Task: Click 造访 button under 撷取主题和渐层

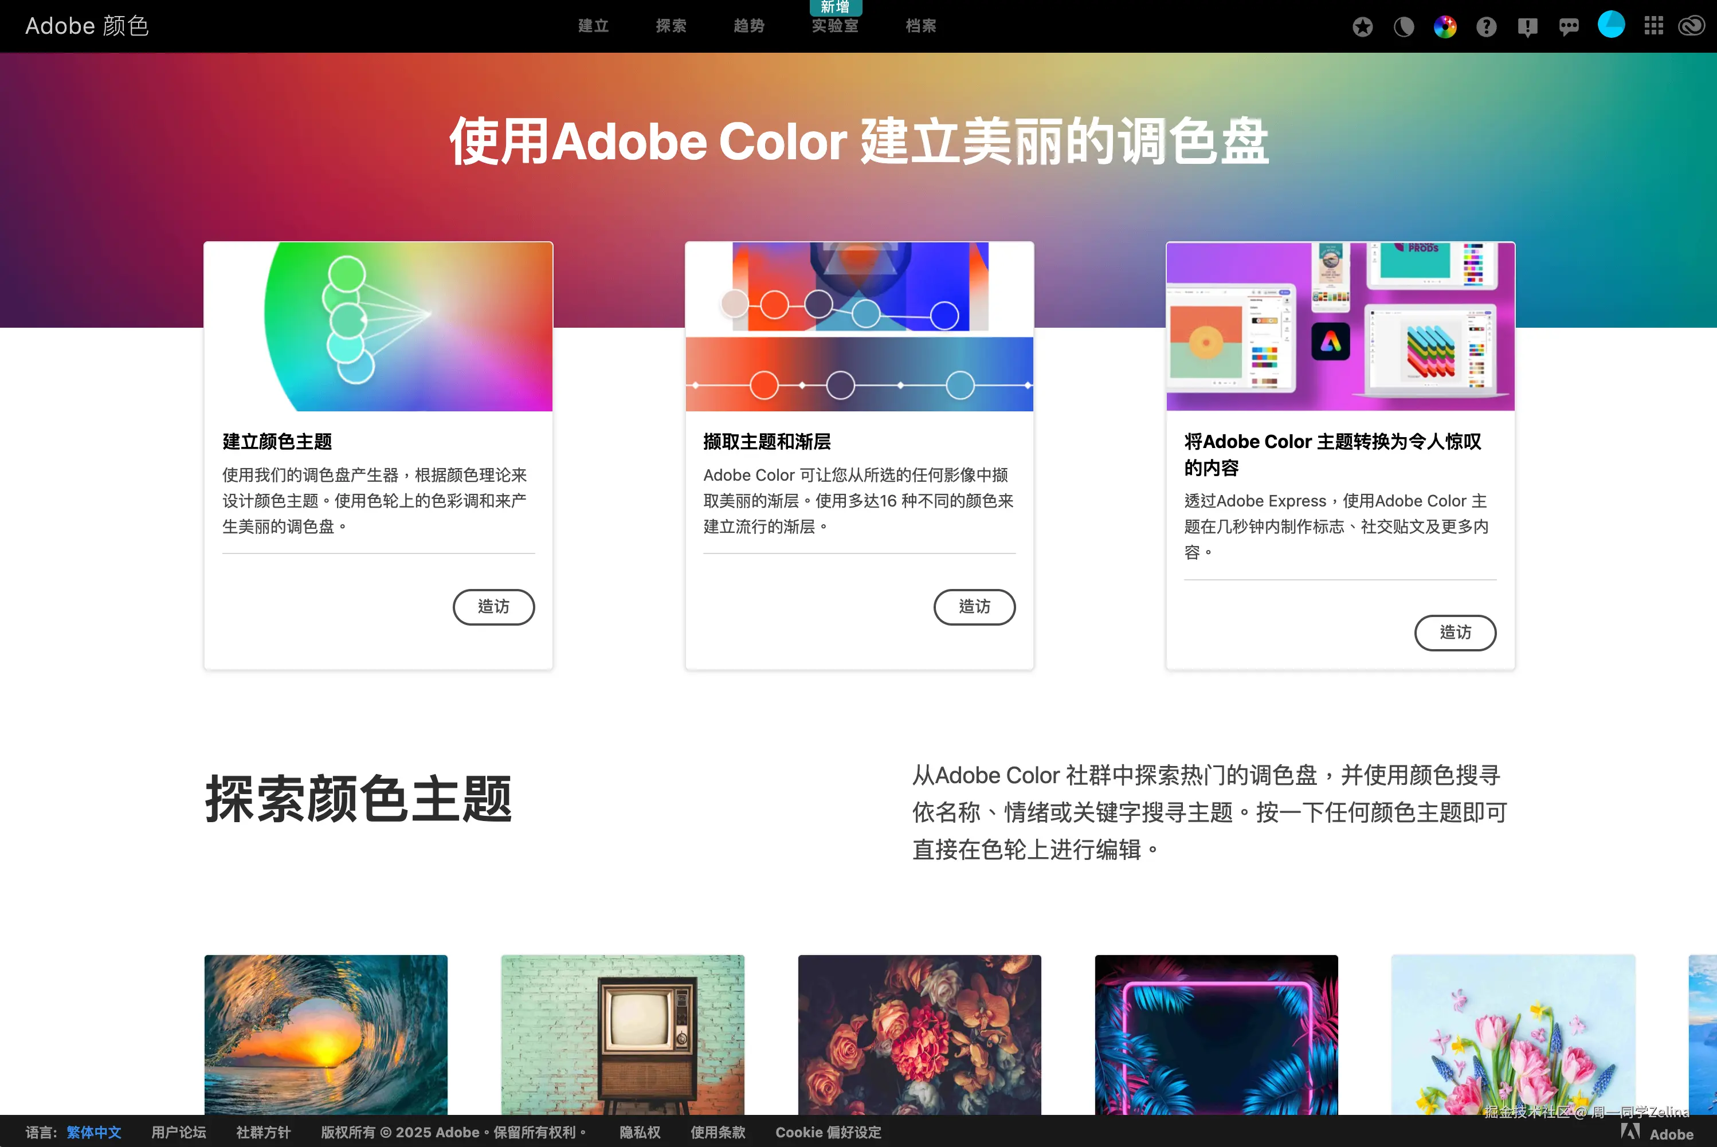Action: (974, 606)
